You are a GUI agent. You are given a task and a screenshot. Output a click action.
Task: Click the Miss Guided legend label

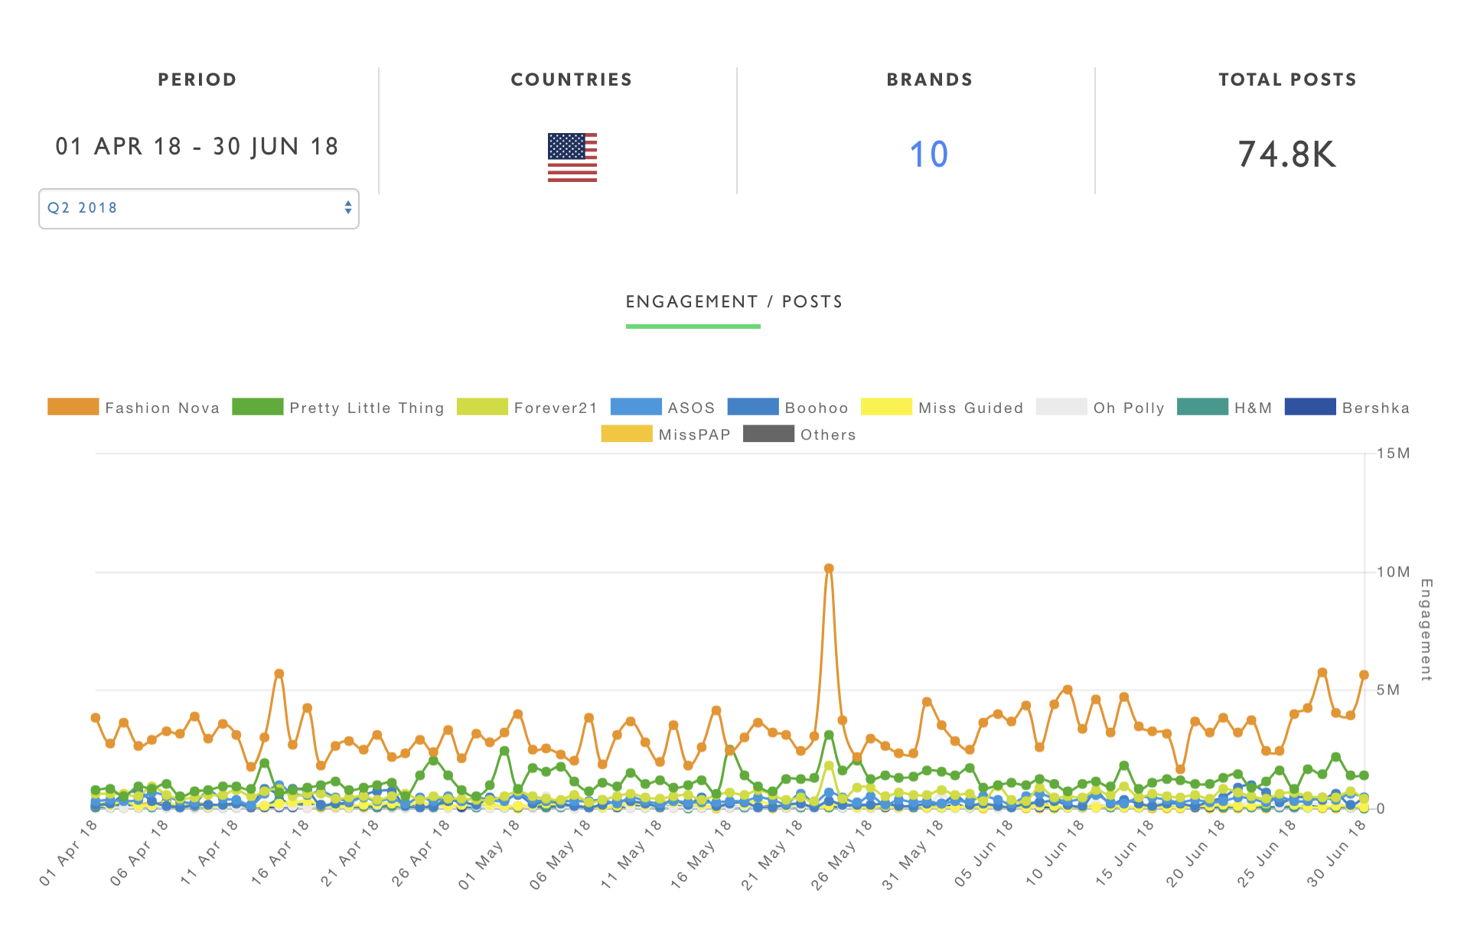tap(970, 408)
